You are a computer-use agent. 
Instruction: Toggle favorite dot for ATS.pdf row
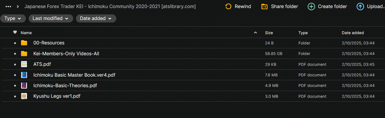pos(15,64)
